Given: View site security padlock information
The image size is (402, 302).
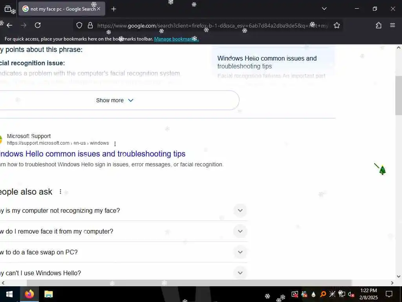Looking at the screenshot, I should tap(90, 25).
